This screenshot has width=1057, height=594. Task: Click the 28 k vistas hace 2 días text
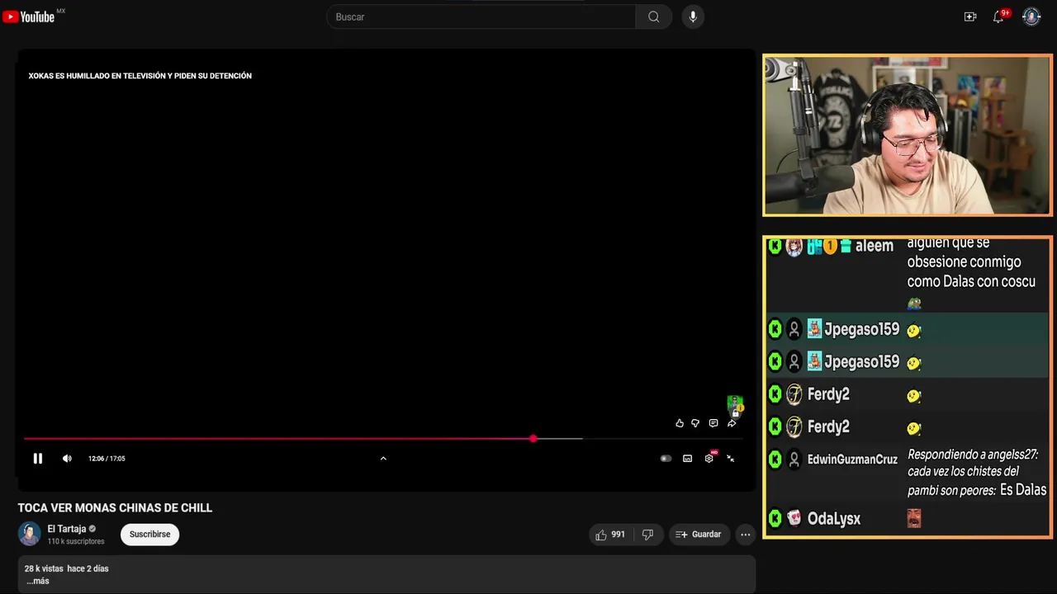66,568
